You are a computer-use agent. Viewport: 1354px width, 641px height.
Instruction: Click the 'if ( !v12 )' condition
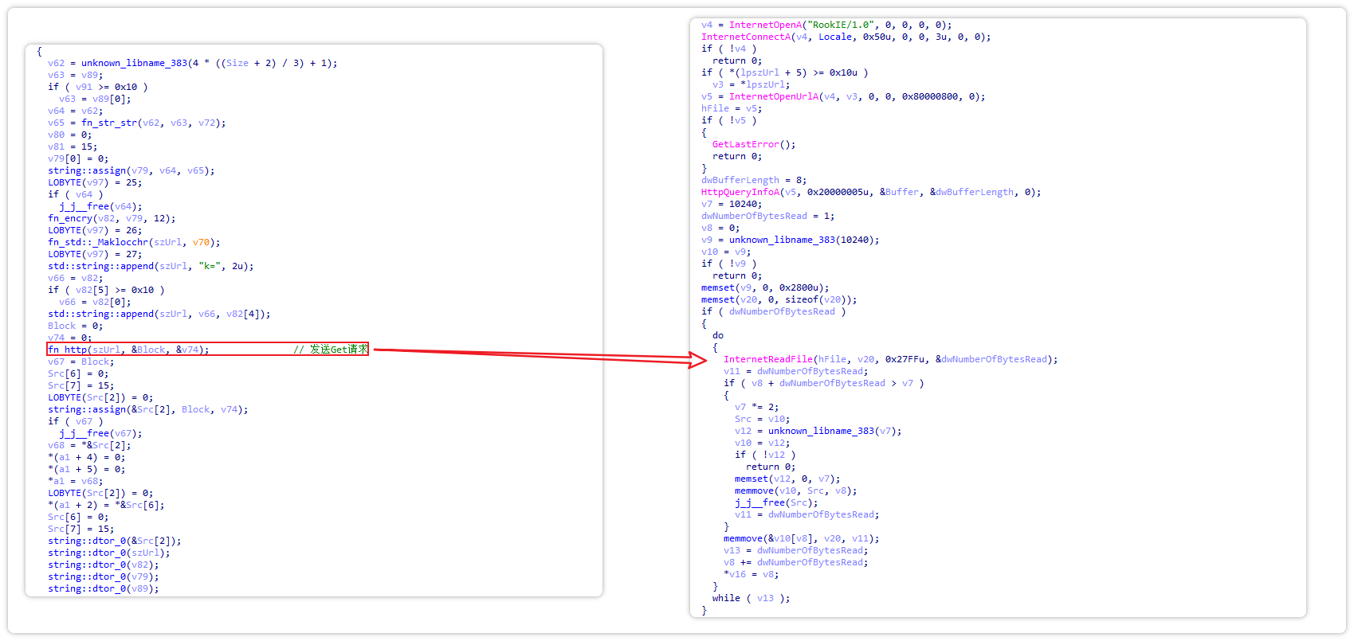765,455
